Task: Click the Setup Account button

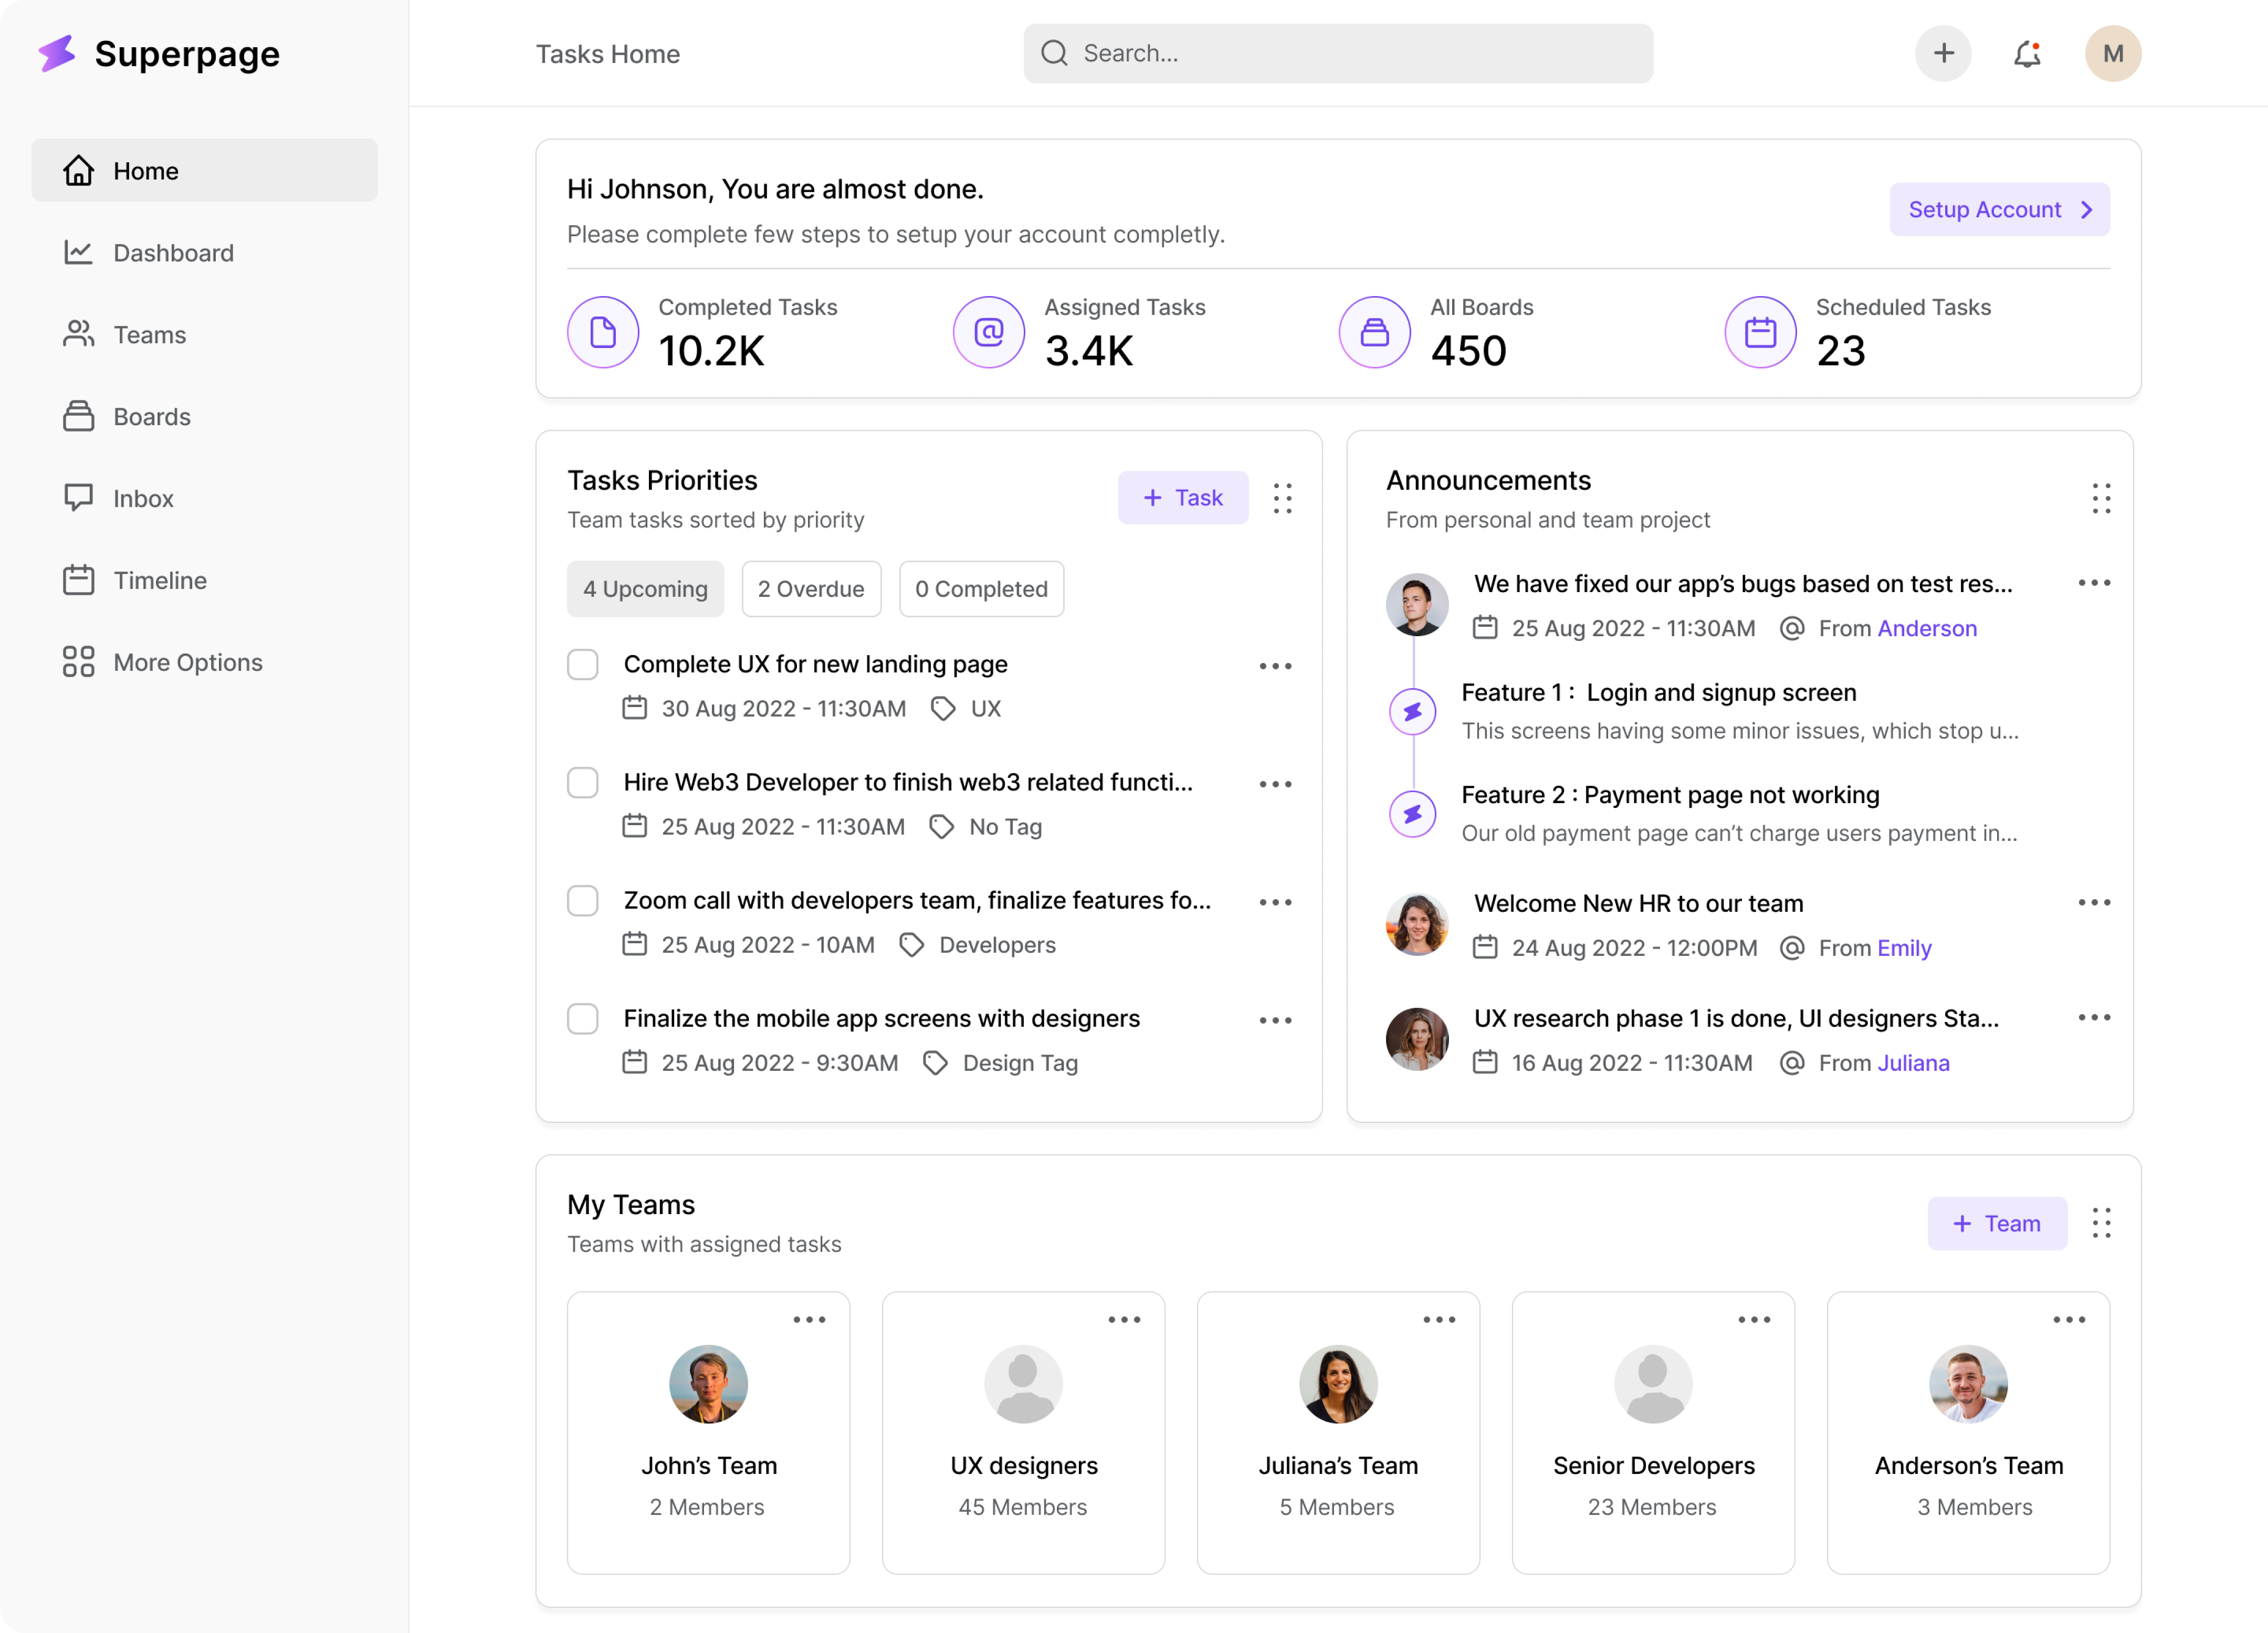Action: click(x=1998, y=210)
